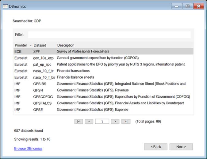Click 'General government expenditure by function' description
207x159 pixels.
coord(98,58)
